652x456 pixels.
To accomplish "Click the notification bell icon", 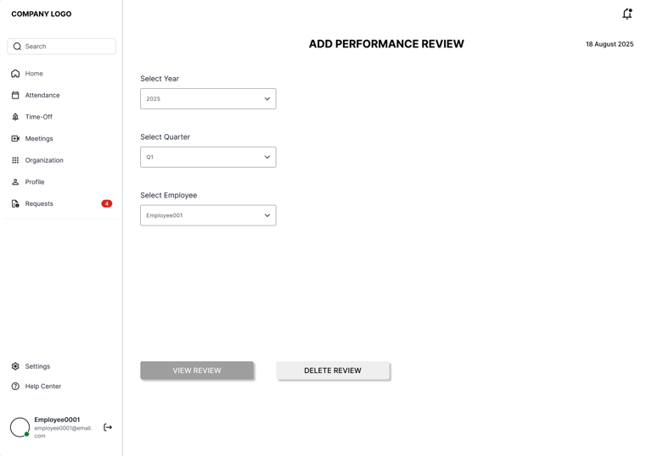I will [627, 14].
